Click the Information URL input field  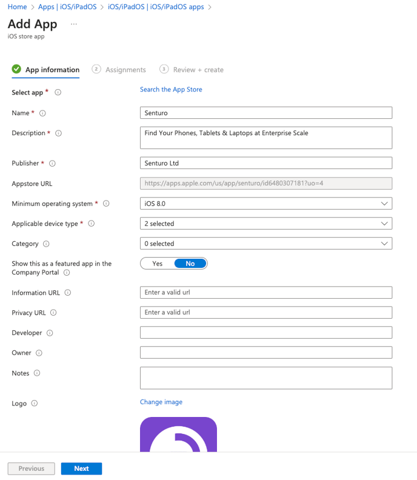tap(266, 292)
